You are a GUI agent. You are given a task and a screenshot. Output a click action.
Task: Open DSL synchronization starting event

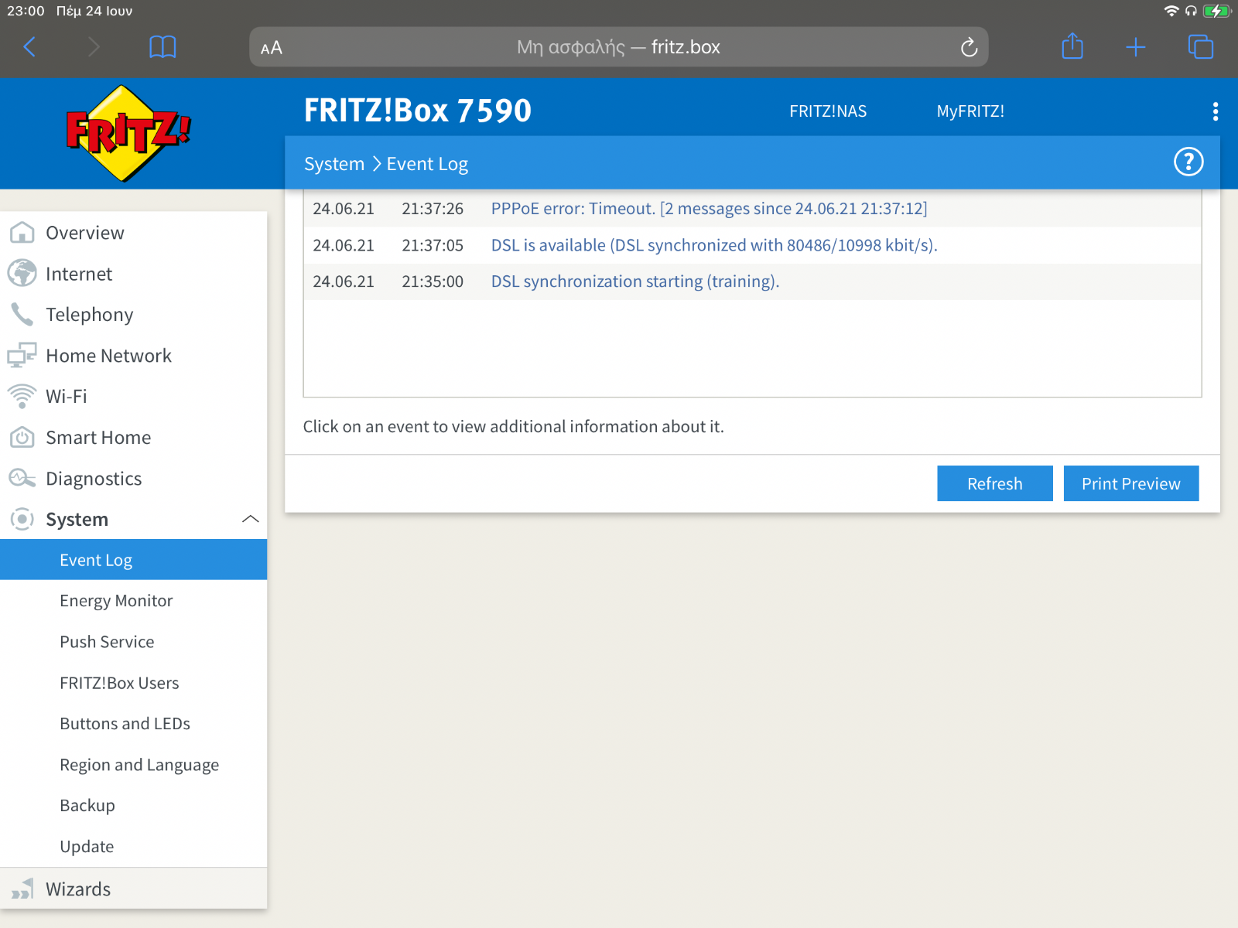634,281
